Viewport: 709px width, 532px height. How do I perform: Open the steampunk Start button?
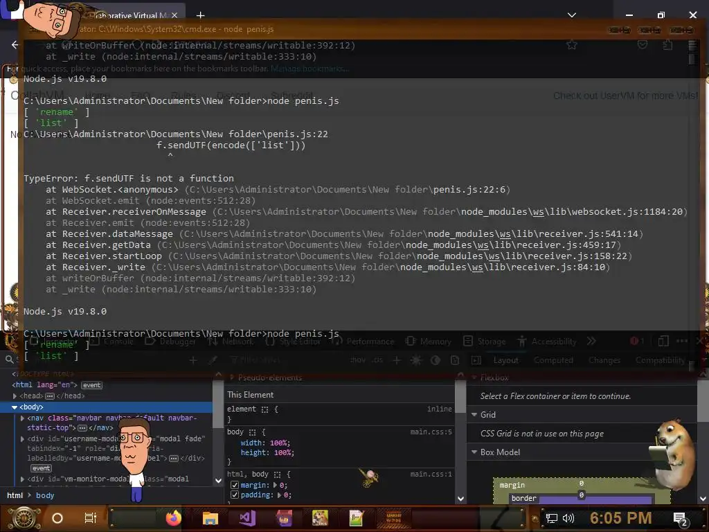[x=24, y=518]
